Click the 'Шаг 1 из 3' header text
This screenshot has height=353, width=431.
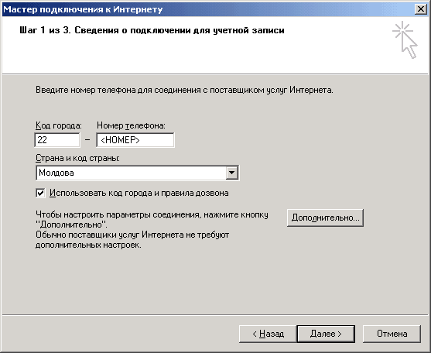(46, 30)
